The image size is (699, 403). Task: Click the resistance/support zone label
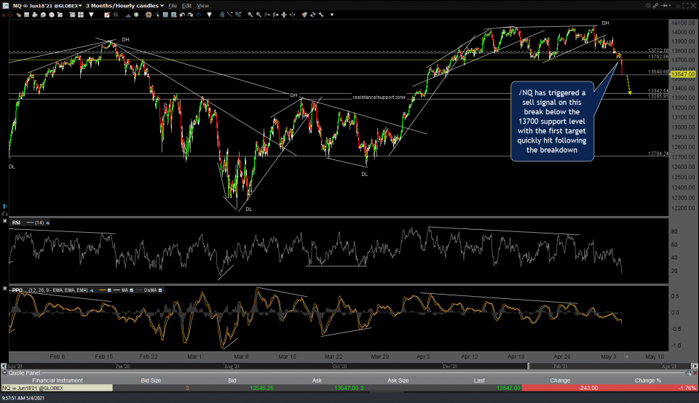pos(379,97)
